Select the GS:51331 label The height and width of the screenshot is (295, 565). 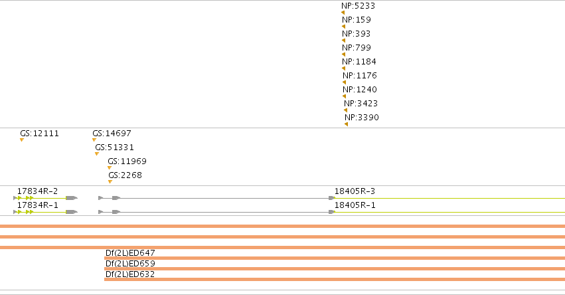coord(115,147)
